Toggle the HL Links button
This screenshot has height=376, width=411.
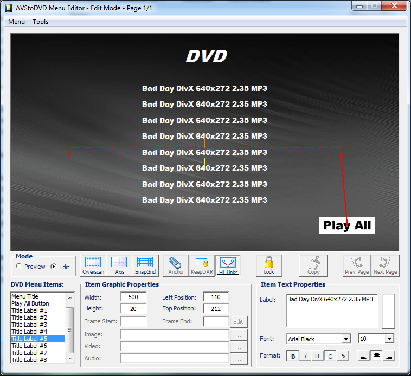pyautogui.click(x=228, y=265)
